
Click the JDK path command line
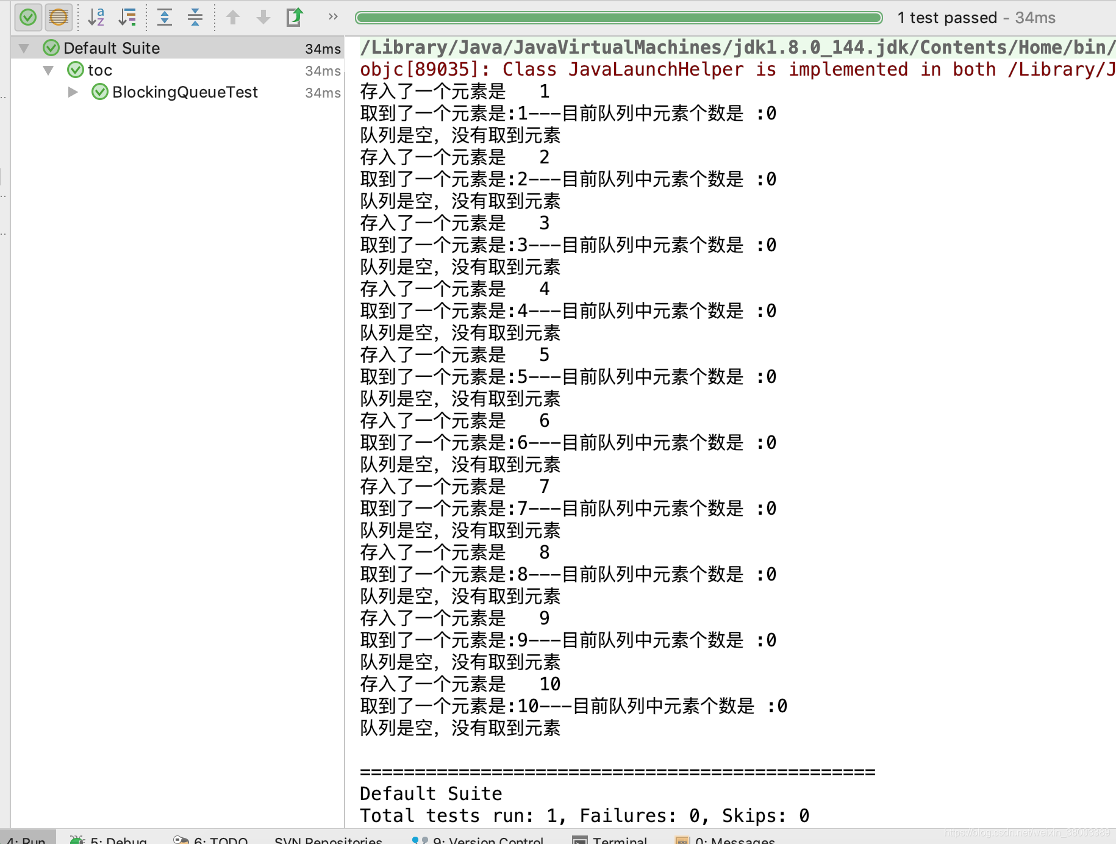[737, 48]
